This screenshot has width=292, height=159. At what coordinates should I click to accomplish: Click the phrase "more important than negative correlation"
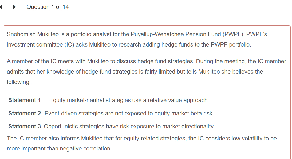59,149
